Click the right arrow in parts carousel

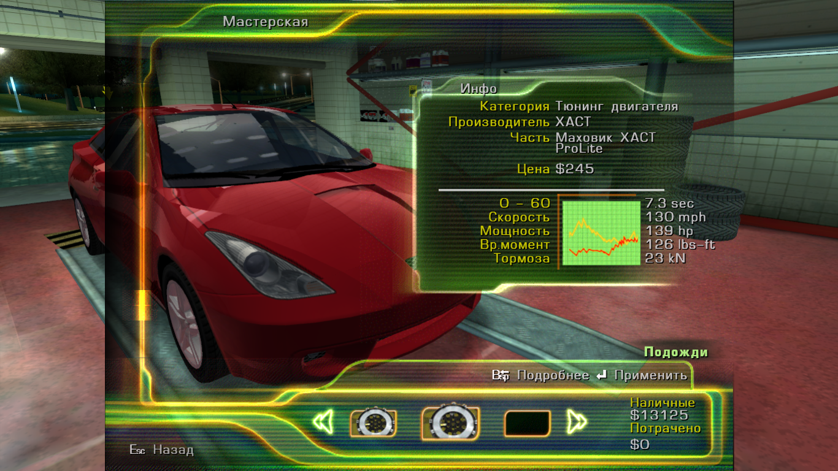click(577, 422)
